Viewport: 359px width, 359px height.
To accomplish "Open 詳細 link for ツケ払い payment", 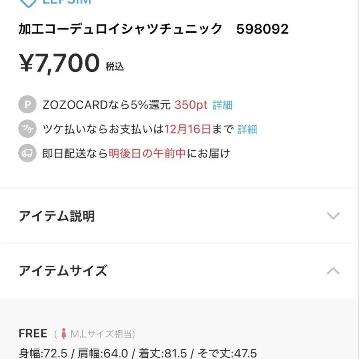I will click(x=247, y=129).
